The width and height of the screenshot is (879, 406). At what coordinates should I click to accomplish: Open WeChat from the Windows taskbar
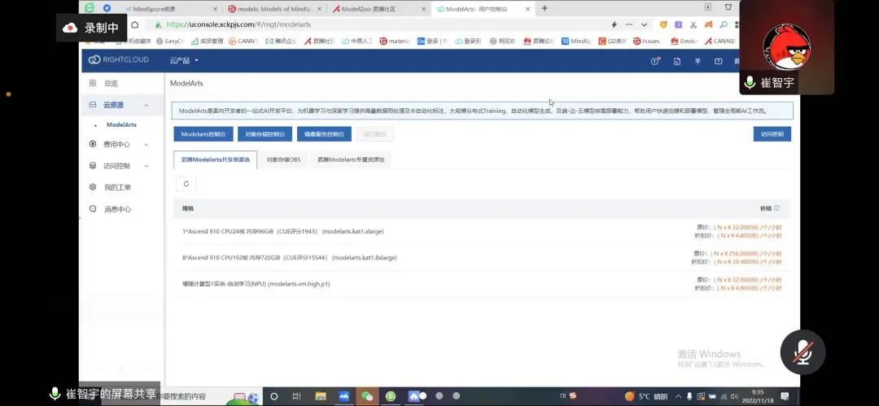(x=367, y=396)
